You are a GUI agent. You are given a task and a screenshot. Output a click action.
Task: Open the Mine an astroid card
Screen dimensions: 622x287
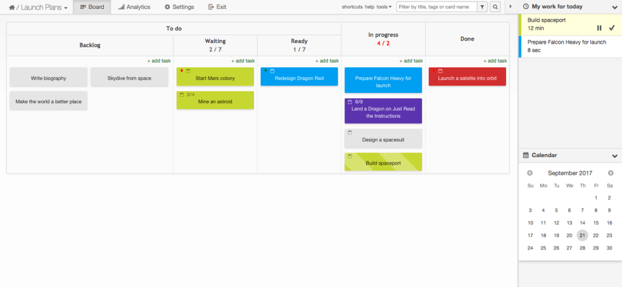coord(216,100)
